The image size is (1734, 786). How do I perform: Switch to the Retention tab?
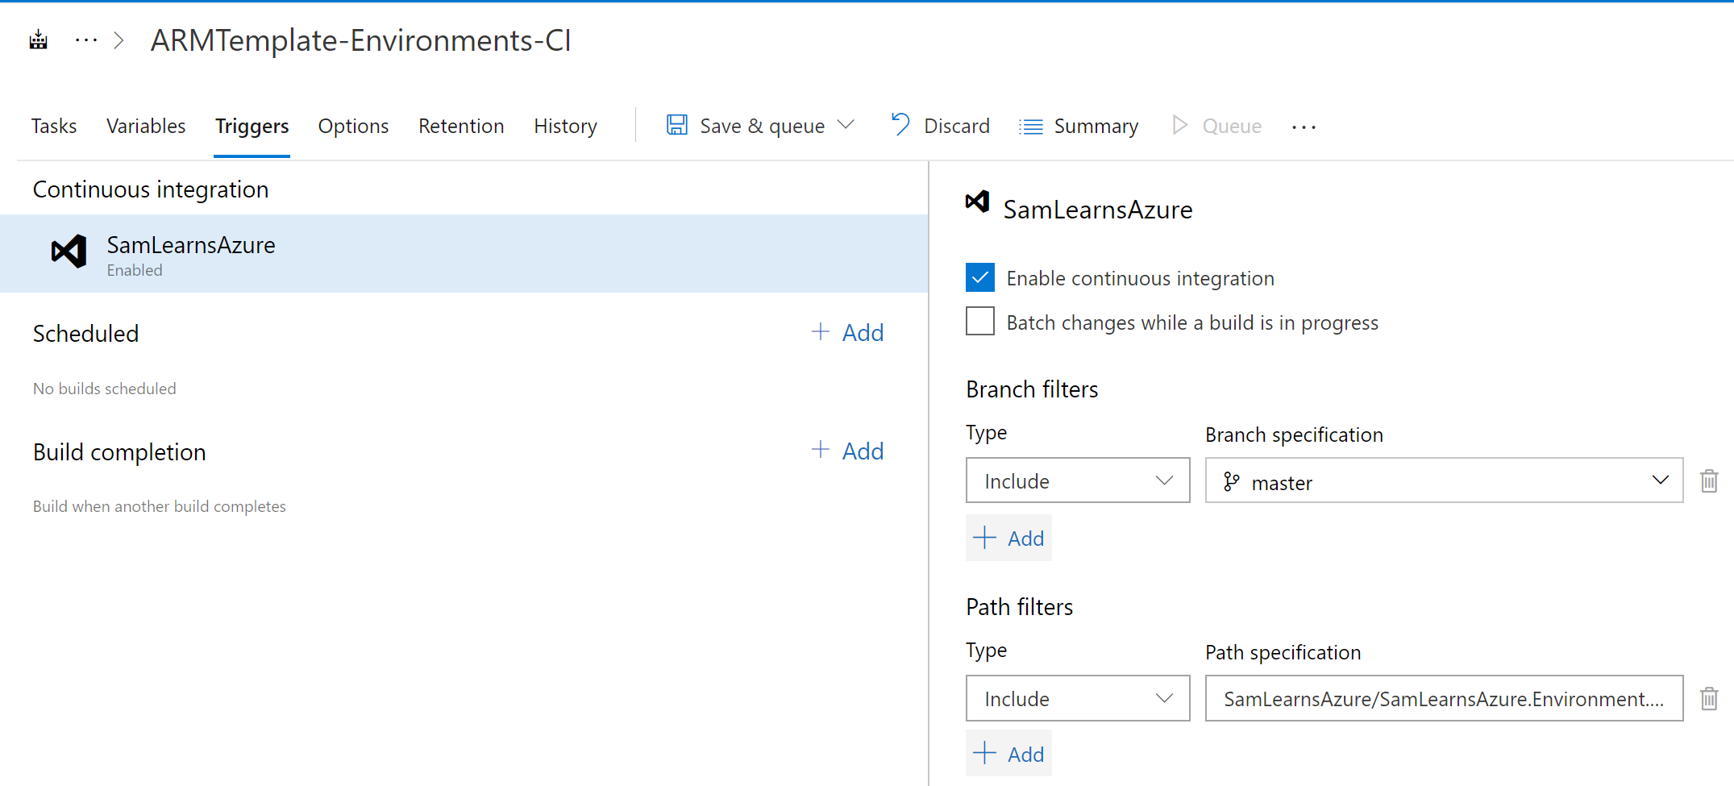point(460,127)
